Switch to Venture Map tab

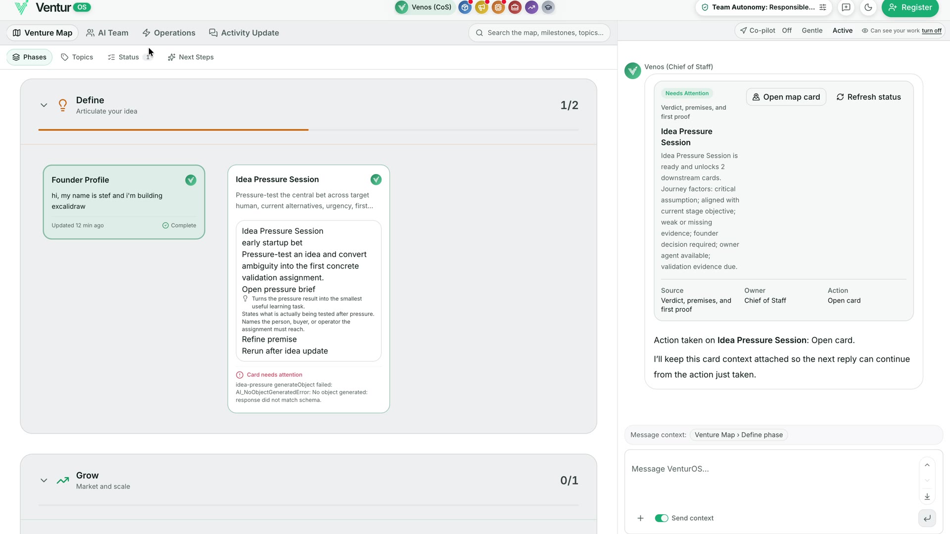coord(43,33)
